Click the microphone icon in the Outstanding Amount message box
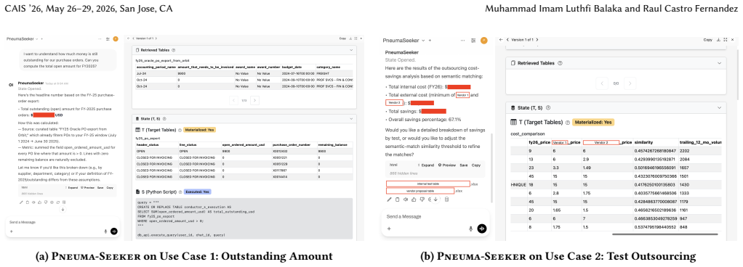The image size is (743, 267). (x=105, y=231)
